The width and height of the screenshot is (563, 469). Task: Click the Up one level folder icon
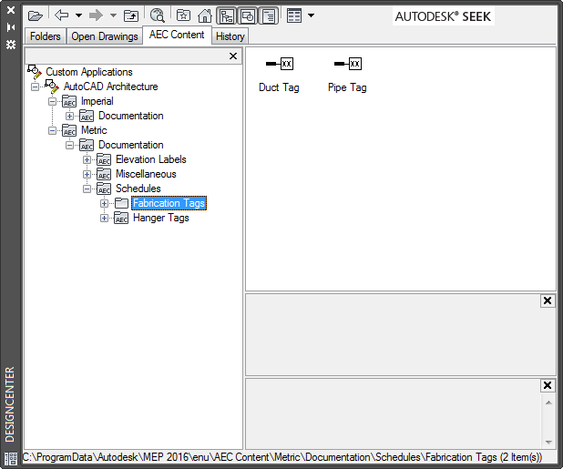pos(131,15)
